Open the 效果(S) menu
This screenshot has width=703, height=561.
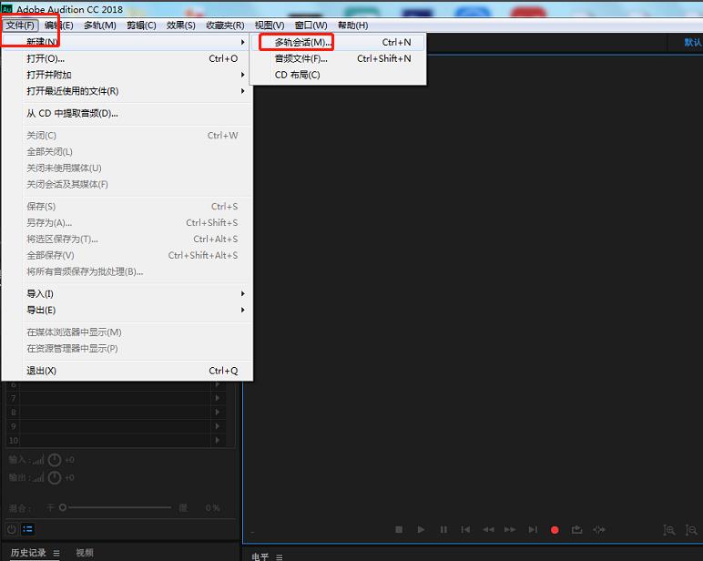point(180,25)
